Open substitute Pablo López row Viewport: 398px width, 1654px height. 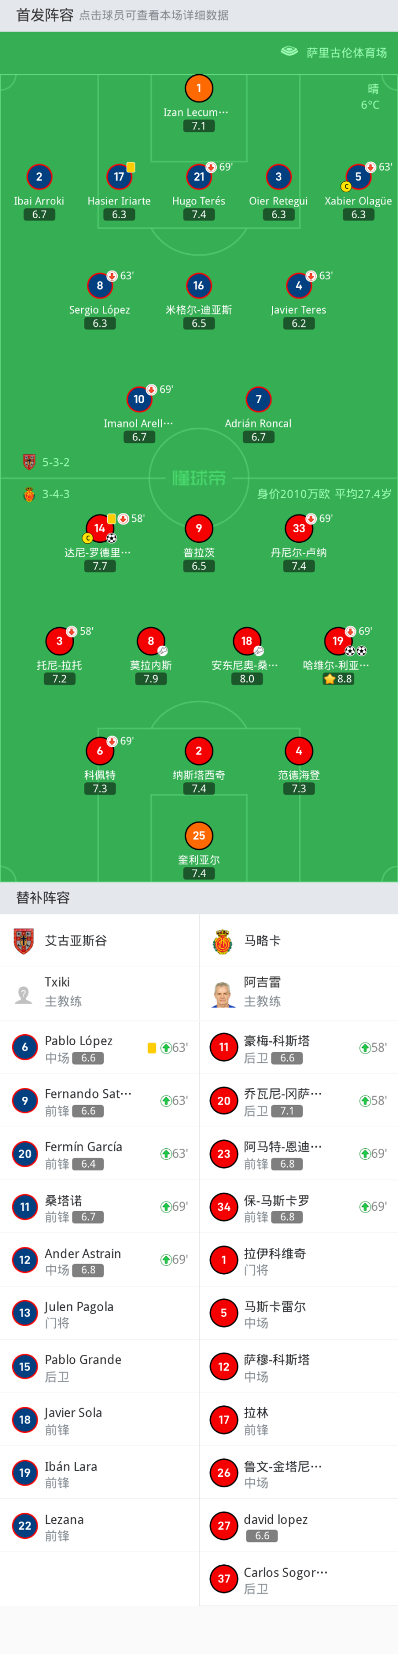click(99, 1047)
